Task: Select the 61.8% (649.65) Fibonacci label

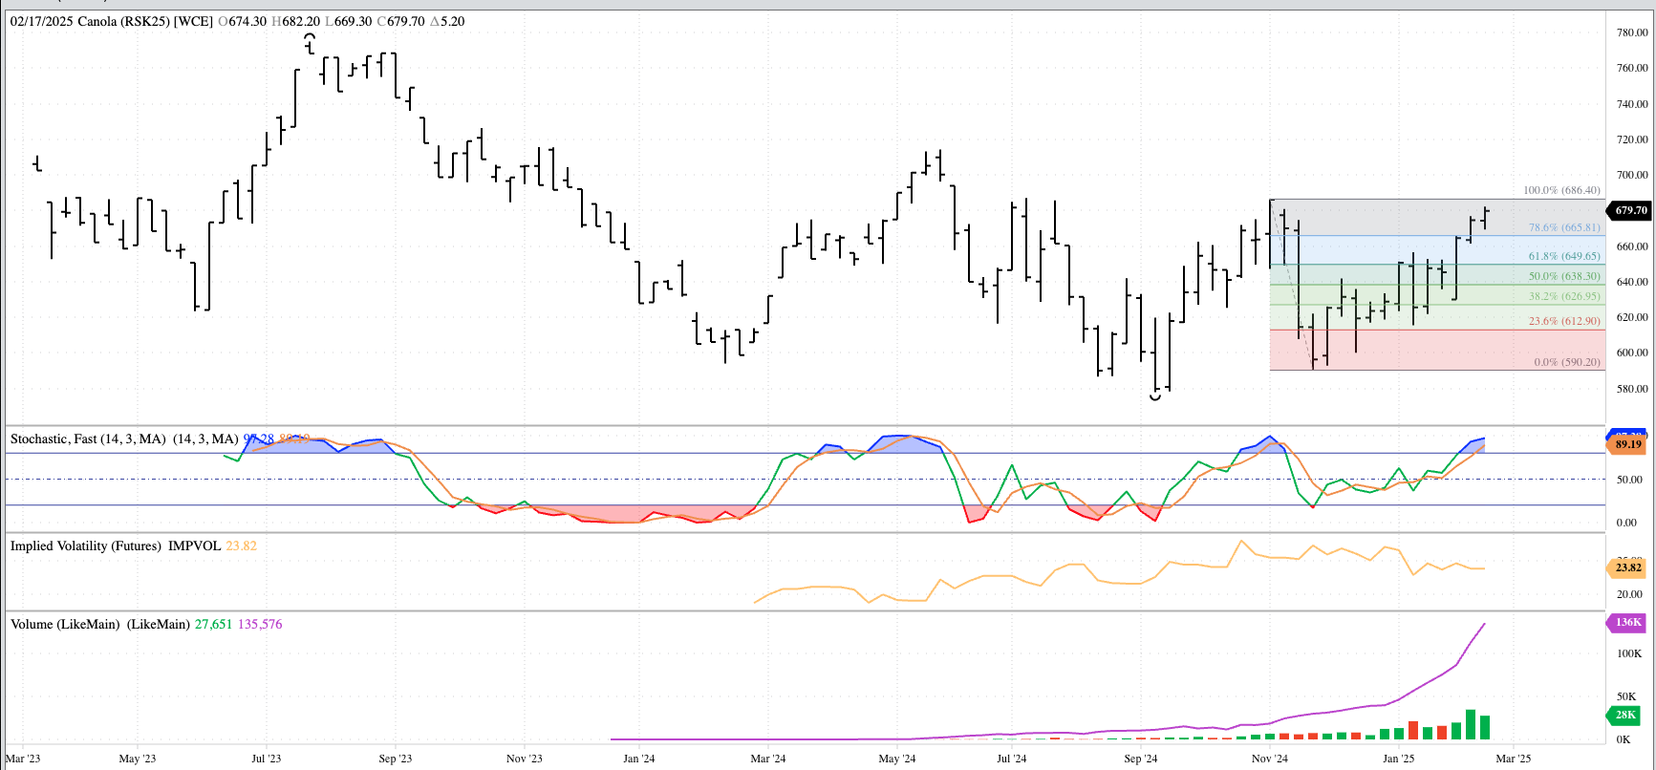Action: [1563, 256]
